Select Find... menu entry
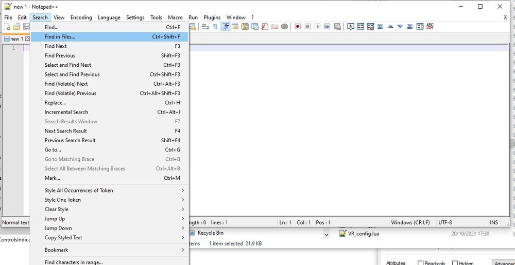Image resolution: width=515 pixels, height=265 pixels. [109, 27]
